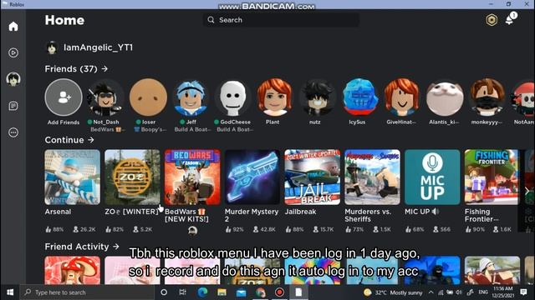Open the Murder Mystery 2 game thumbnail
Image resolution: width=535 pixels, height=300 pixels.
point(252,177)
